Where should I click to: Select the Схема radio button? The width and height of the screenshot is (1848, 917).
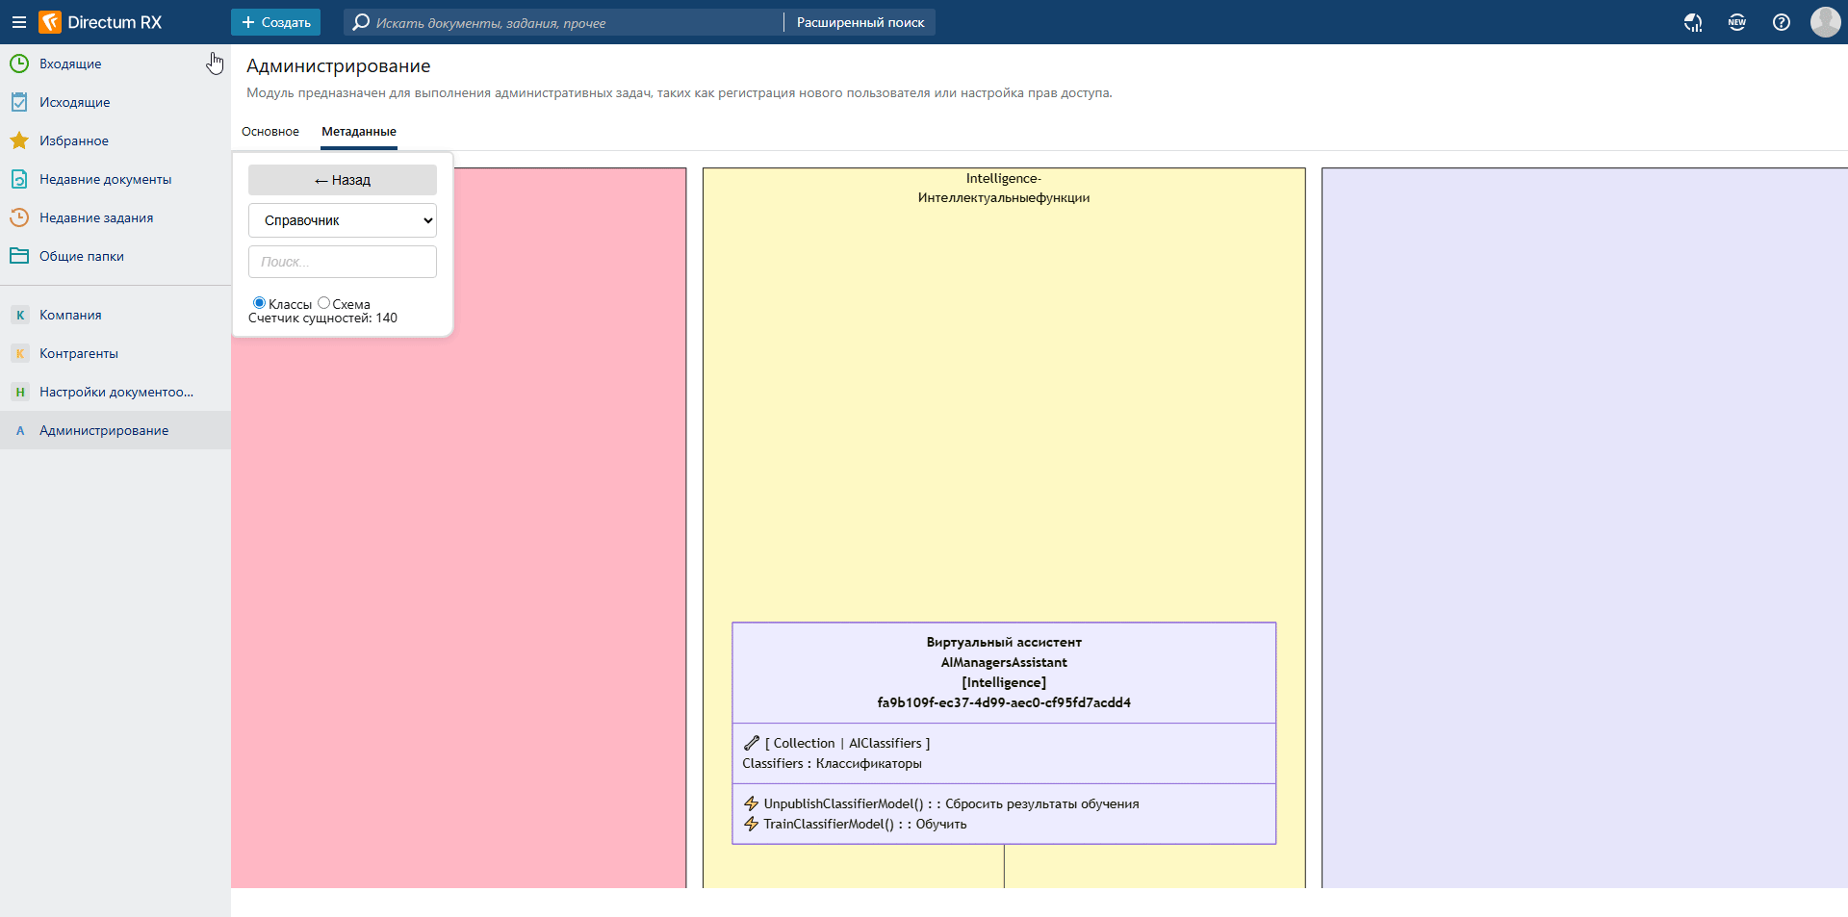click(324, 303)
